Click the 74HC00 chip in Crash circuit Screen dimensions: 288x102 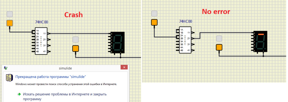pos(41,41)
